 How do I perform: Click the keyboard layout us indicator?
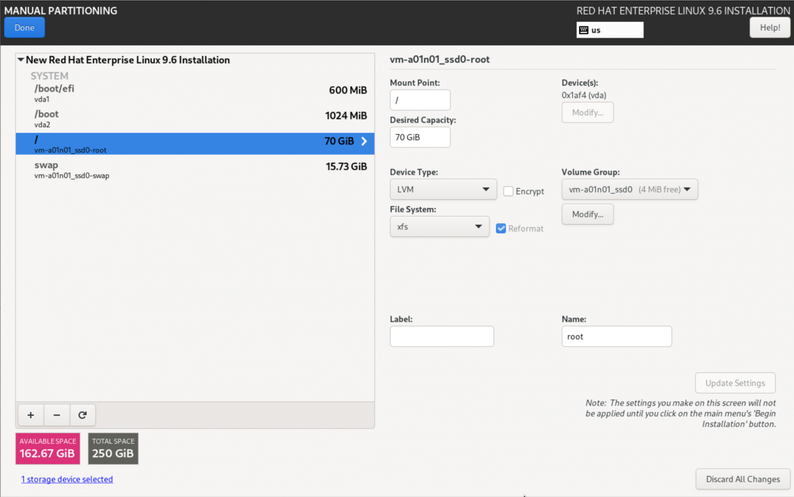click(609, 30)
